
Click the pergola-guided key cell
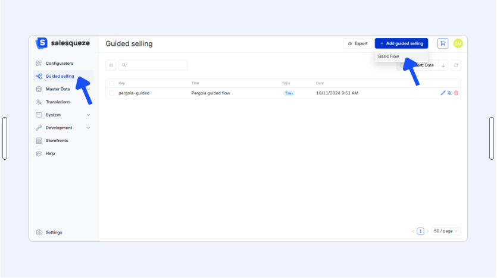tap(134, 93)
